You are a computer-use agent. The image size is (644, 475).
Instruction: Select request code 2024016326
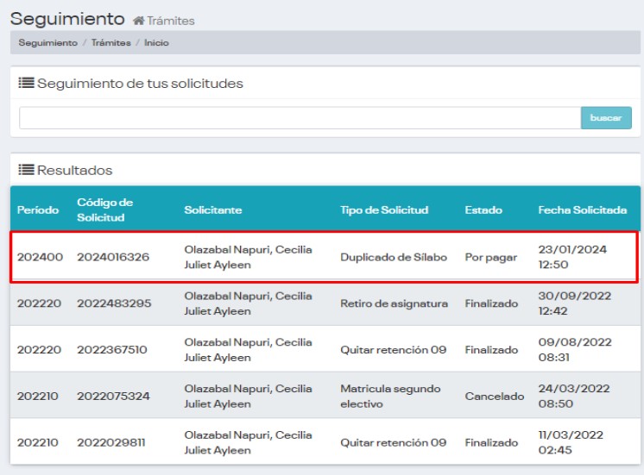coord(113,257)
